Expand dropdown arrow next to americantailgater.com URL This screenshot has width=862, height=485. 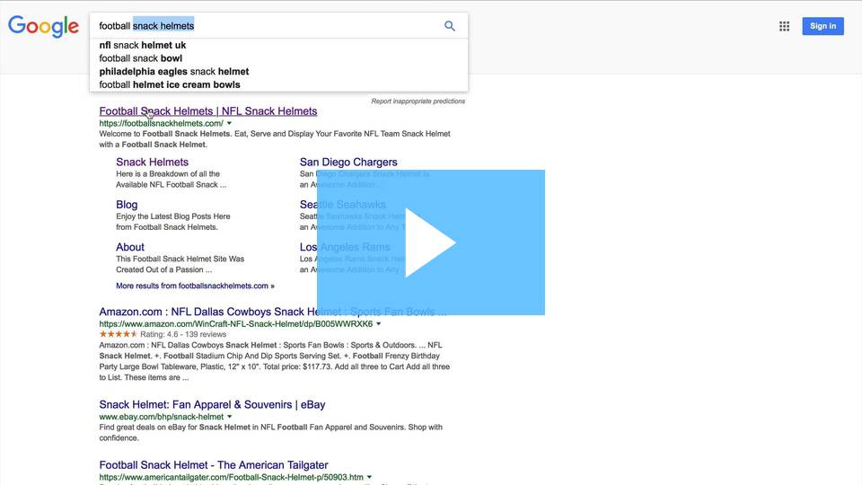point(369,477)
